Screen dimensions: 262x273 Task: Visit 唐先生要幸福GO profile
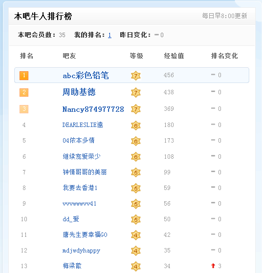85,235
